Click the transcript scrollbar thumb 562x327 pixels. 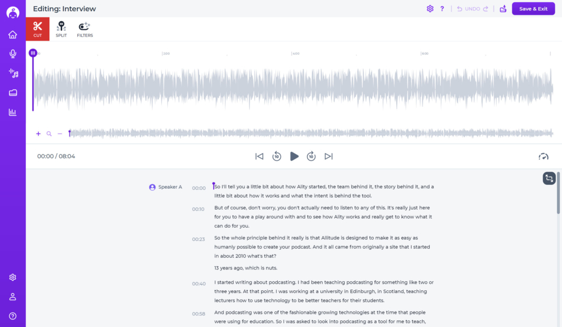(x=558, y=193)
